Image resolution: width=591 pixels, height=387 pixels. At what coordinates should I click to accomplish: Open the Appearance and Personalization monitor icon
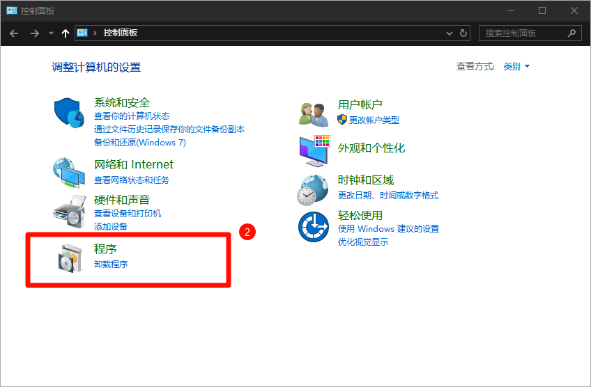314,151
